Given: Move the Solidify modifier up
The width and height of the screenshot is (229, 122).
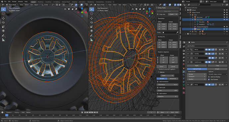Looking at the screenshot, I should tap(219, 54).
